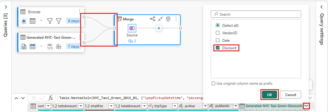Confirm selection with the OK button
The height and width of the screenshot is (112, 328).
click(x=270, y=95)
